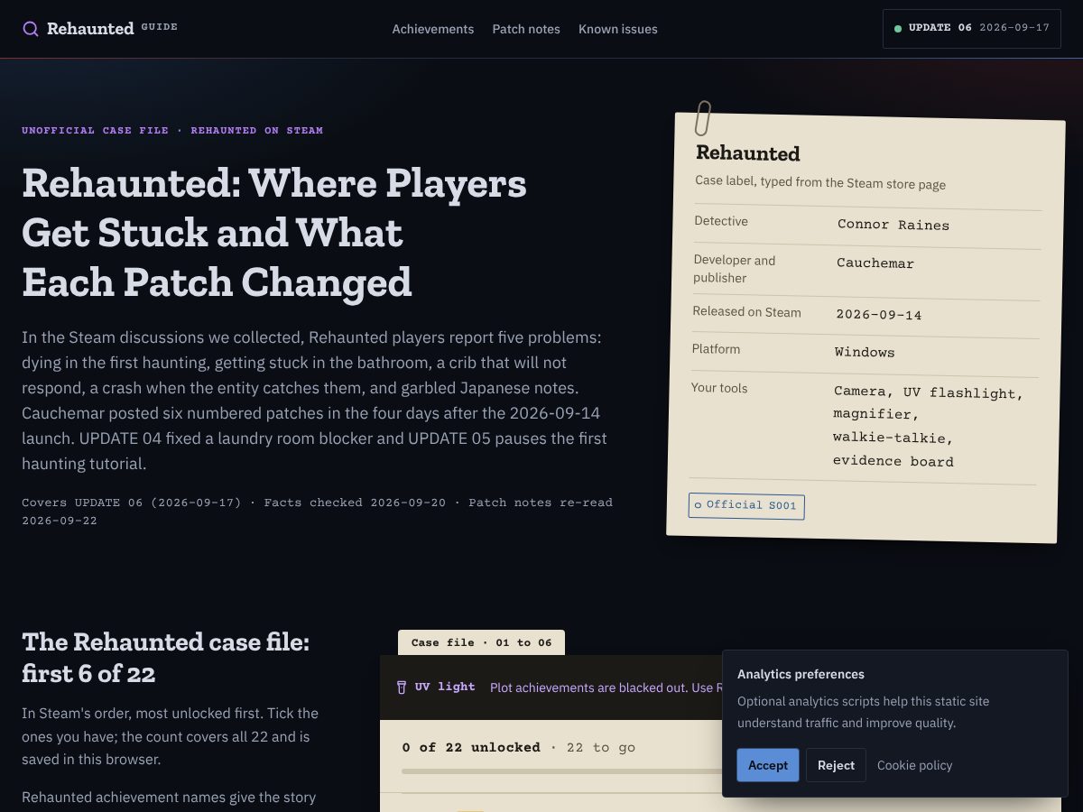Image resolution: width=1083 pixels, height=812 pixels.
Task: Click the paperclip icon on the case card
Action: (702, 118)
